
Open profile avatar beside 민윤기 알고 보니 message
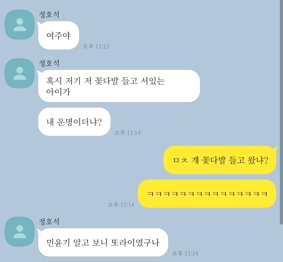[x=20, y=232]
